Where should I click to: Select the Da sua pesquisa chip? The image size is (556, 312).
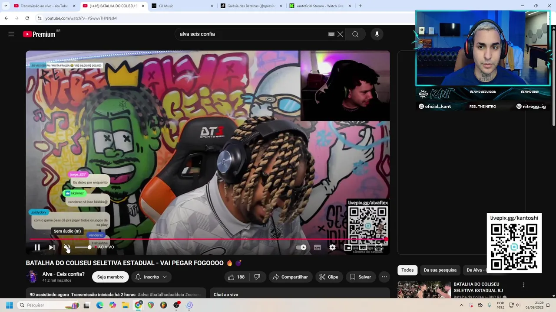click(x=440, y=270)
